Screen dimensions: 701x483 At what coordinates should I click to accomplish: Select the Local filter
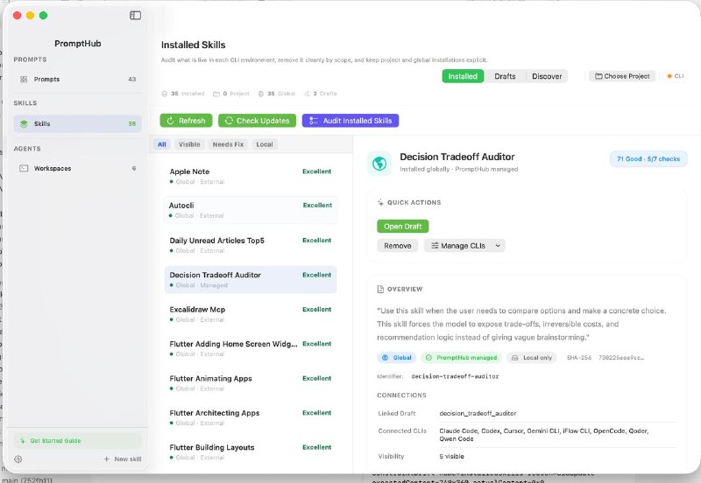click(265, 144)
